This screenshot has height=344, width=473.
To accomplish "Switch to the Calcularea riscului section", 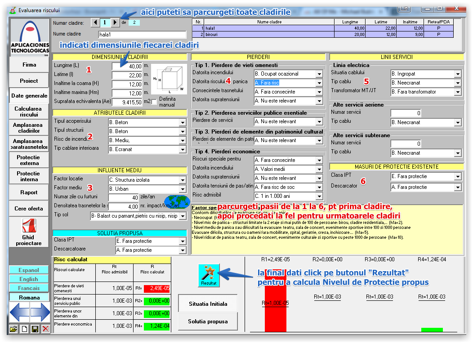I will point(28,112).
